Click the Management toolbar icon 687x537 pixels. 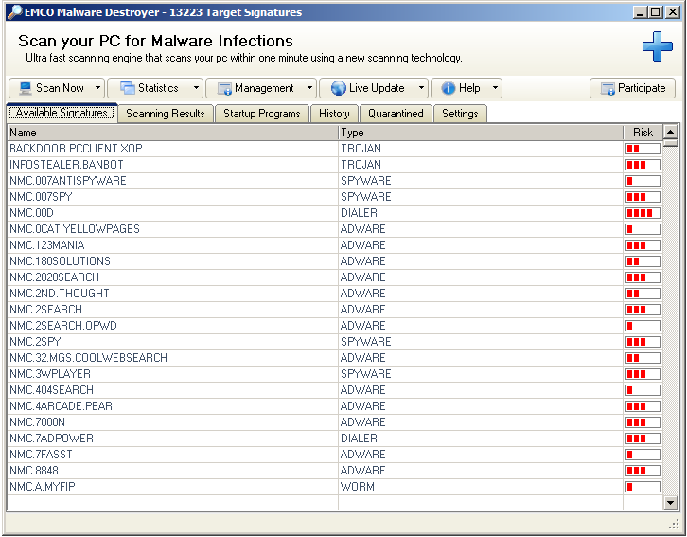(x=223, y=88)
